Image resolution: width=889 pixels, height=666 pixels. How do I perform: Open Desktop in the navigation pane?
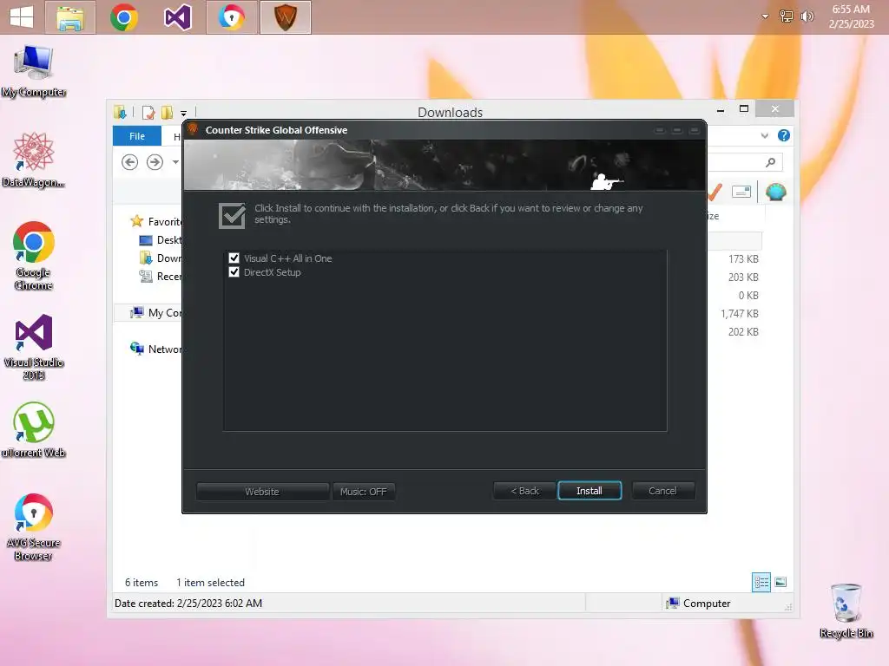(160, 240)
